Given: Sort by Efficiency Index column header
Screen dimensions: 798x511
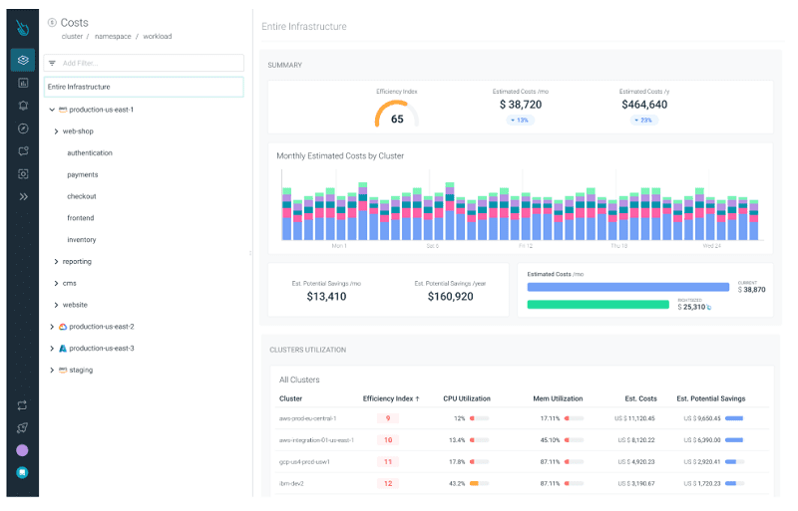Looking at the screenshot, I should pyautogui.click(x=391, y=399).
